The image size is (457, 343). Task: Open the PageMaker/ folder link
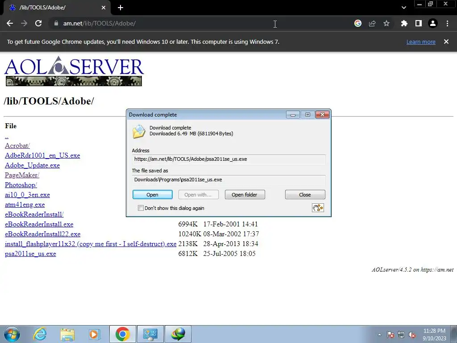coord(22,175)
